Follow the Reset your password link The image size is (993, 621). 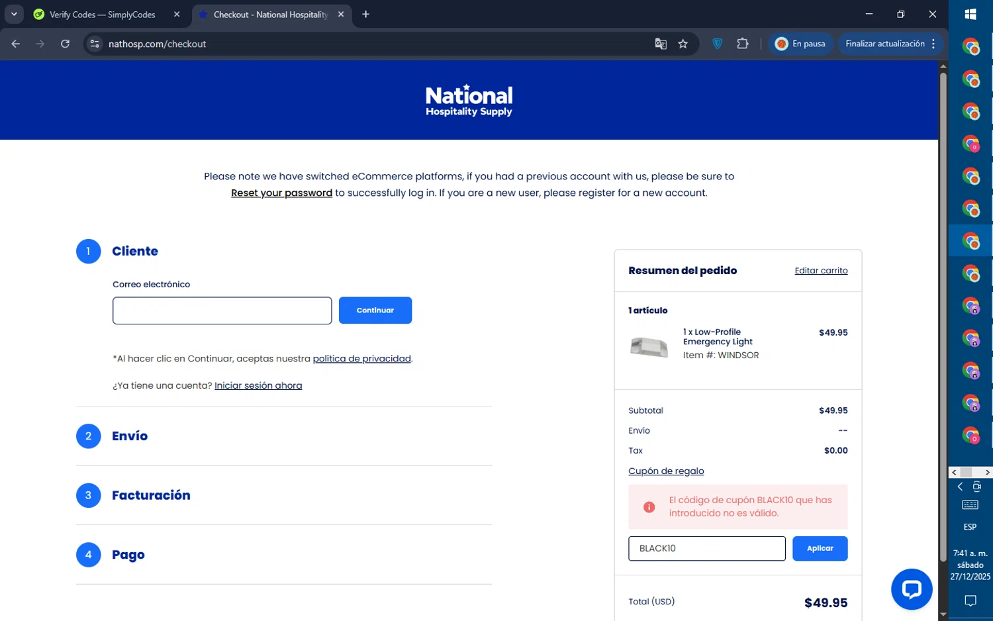[281, 193]
